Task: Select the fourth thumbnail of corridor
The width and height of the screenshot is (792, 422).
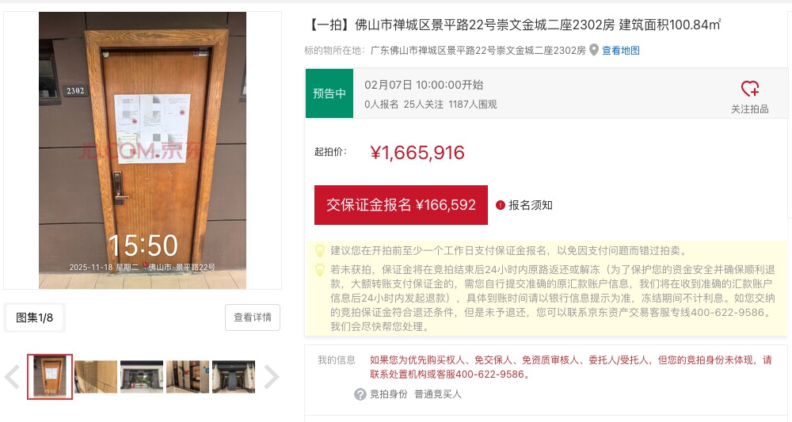Action: [x=188, y=377]
